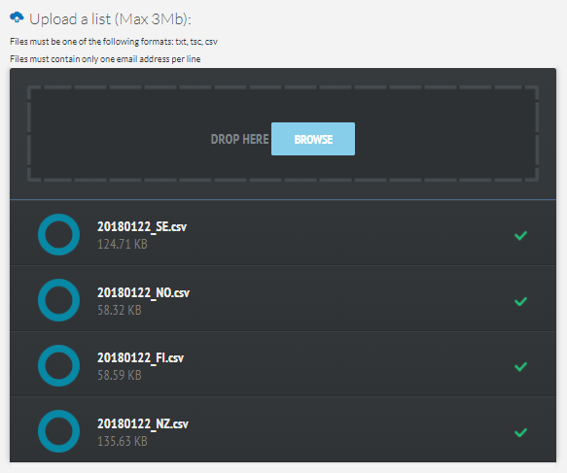The width and height of the screenshot is (567, 473).
Task: Click the green checkmark for 20180122_FI.csv
Action: coord(520,366)
